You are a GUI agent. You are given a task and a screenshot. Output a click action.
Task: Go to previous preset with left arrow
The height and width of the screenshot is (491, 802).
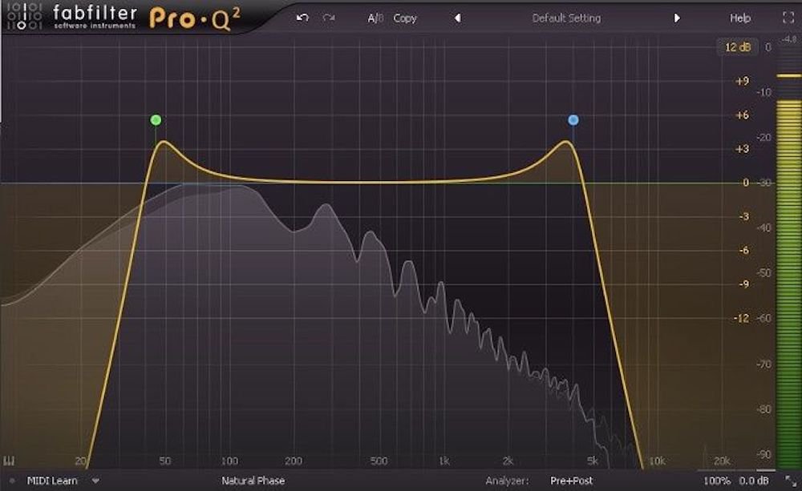pyautogui.click(x=457, y=18)
